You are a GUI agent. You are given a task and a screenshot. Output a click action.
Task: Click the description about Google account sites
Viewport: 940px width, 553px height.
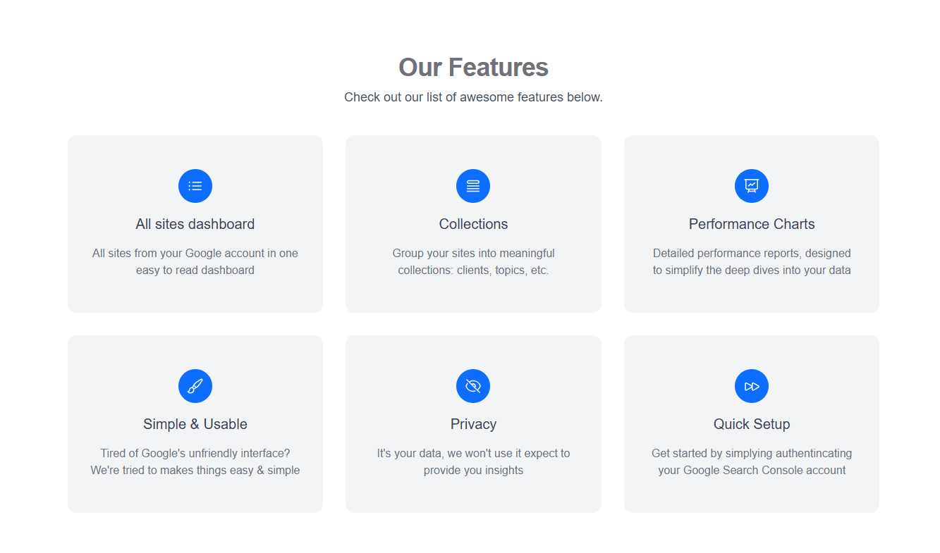point(195,261)
